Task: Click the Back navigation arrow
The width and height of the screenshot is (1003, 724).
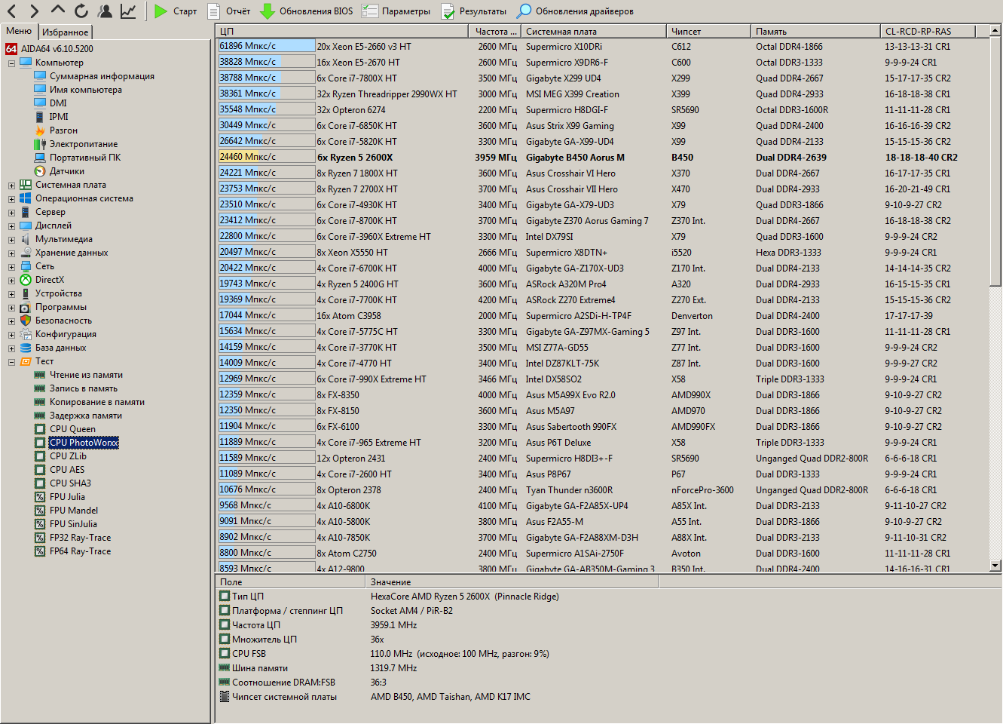Action: tap(11, 11)
